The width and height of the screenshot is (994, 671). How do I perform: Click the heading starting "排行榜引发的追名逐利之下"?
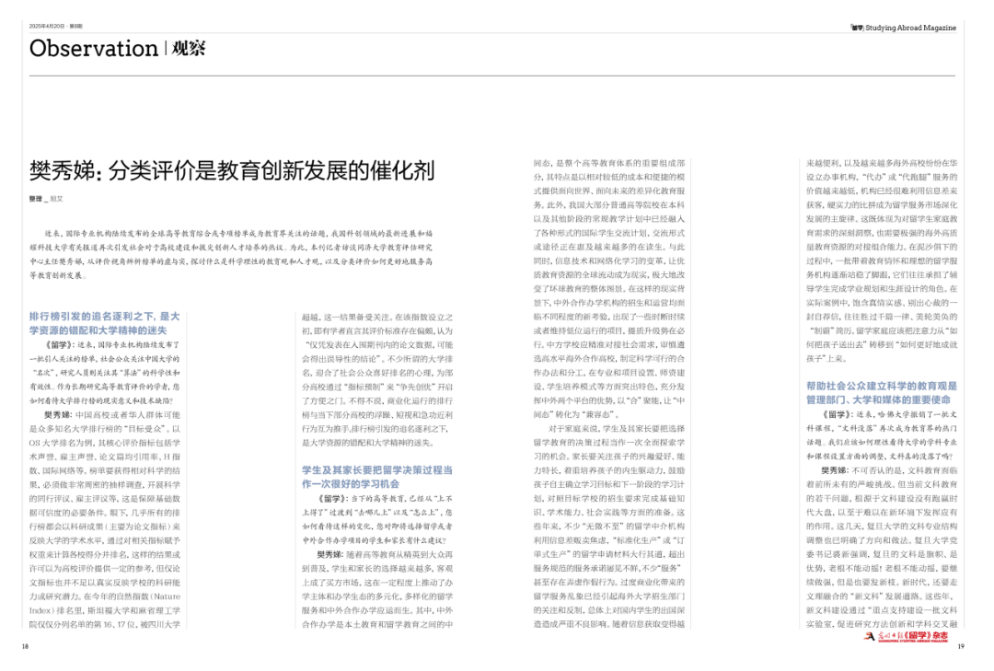click(105, 323)
